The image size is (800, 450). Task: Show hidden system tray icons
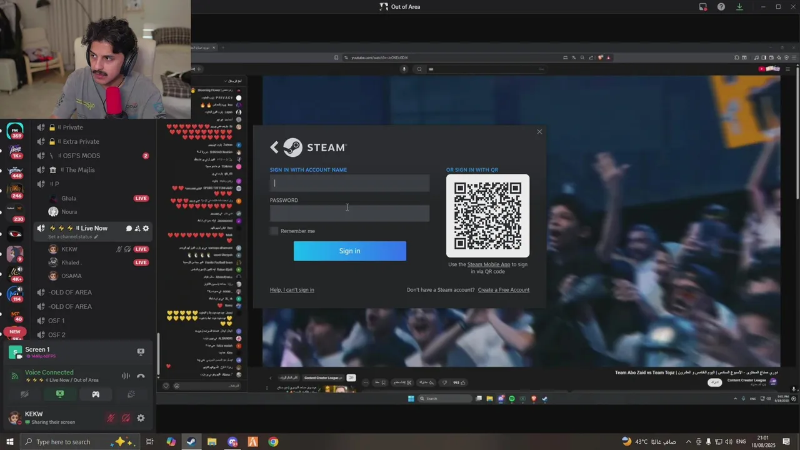(x=689, y=442)
